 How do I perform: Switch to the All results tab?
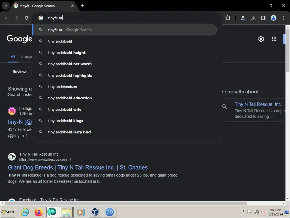pos(13,56)
